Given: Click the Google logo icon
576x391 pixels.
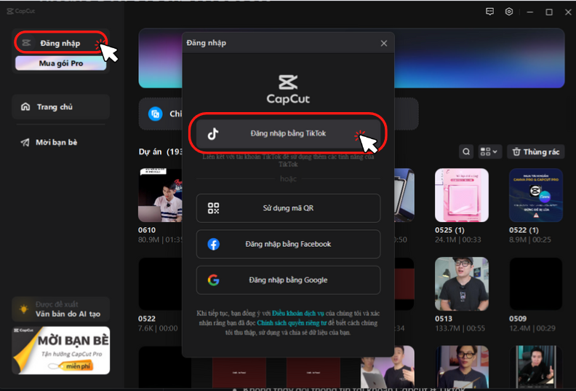Looking at the screenshot, I should pos(213,280).
